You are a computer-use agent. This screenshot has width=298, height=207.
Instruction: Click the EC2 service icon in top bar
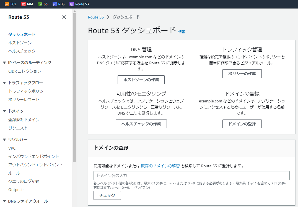click(x=7, y=4)
